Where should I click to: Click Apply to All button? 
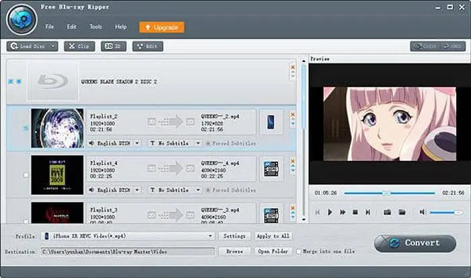pyautogui.click(x=273, y=236)
